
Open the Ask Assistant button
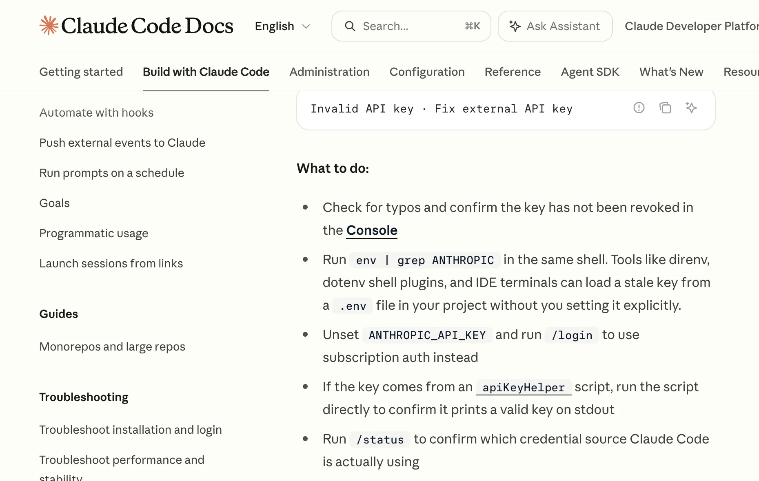(555, 26)
